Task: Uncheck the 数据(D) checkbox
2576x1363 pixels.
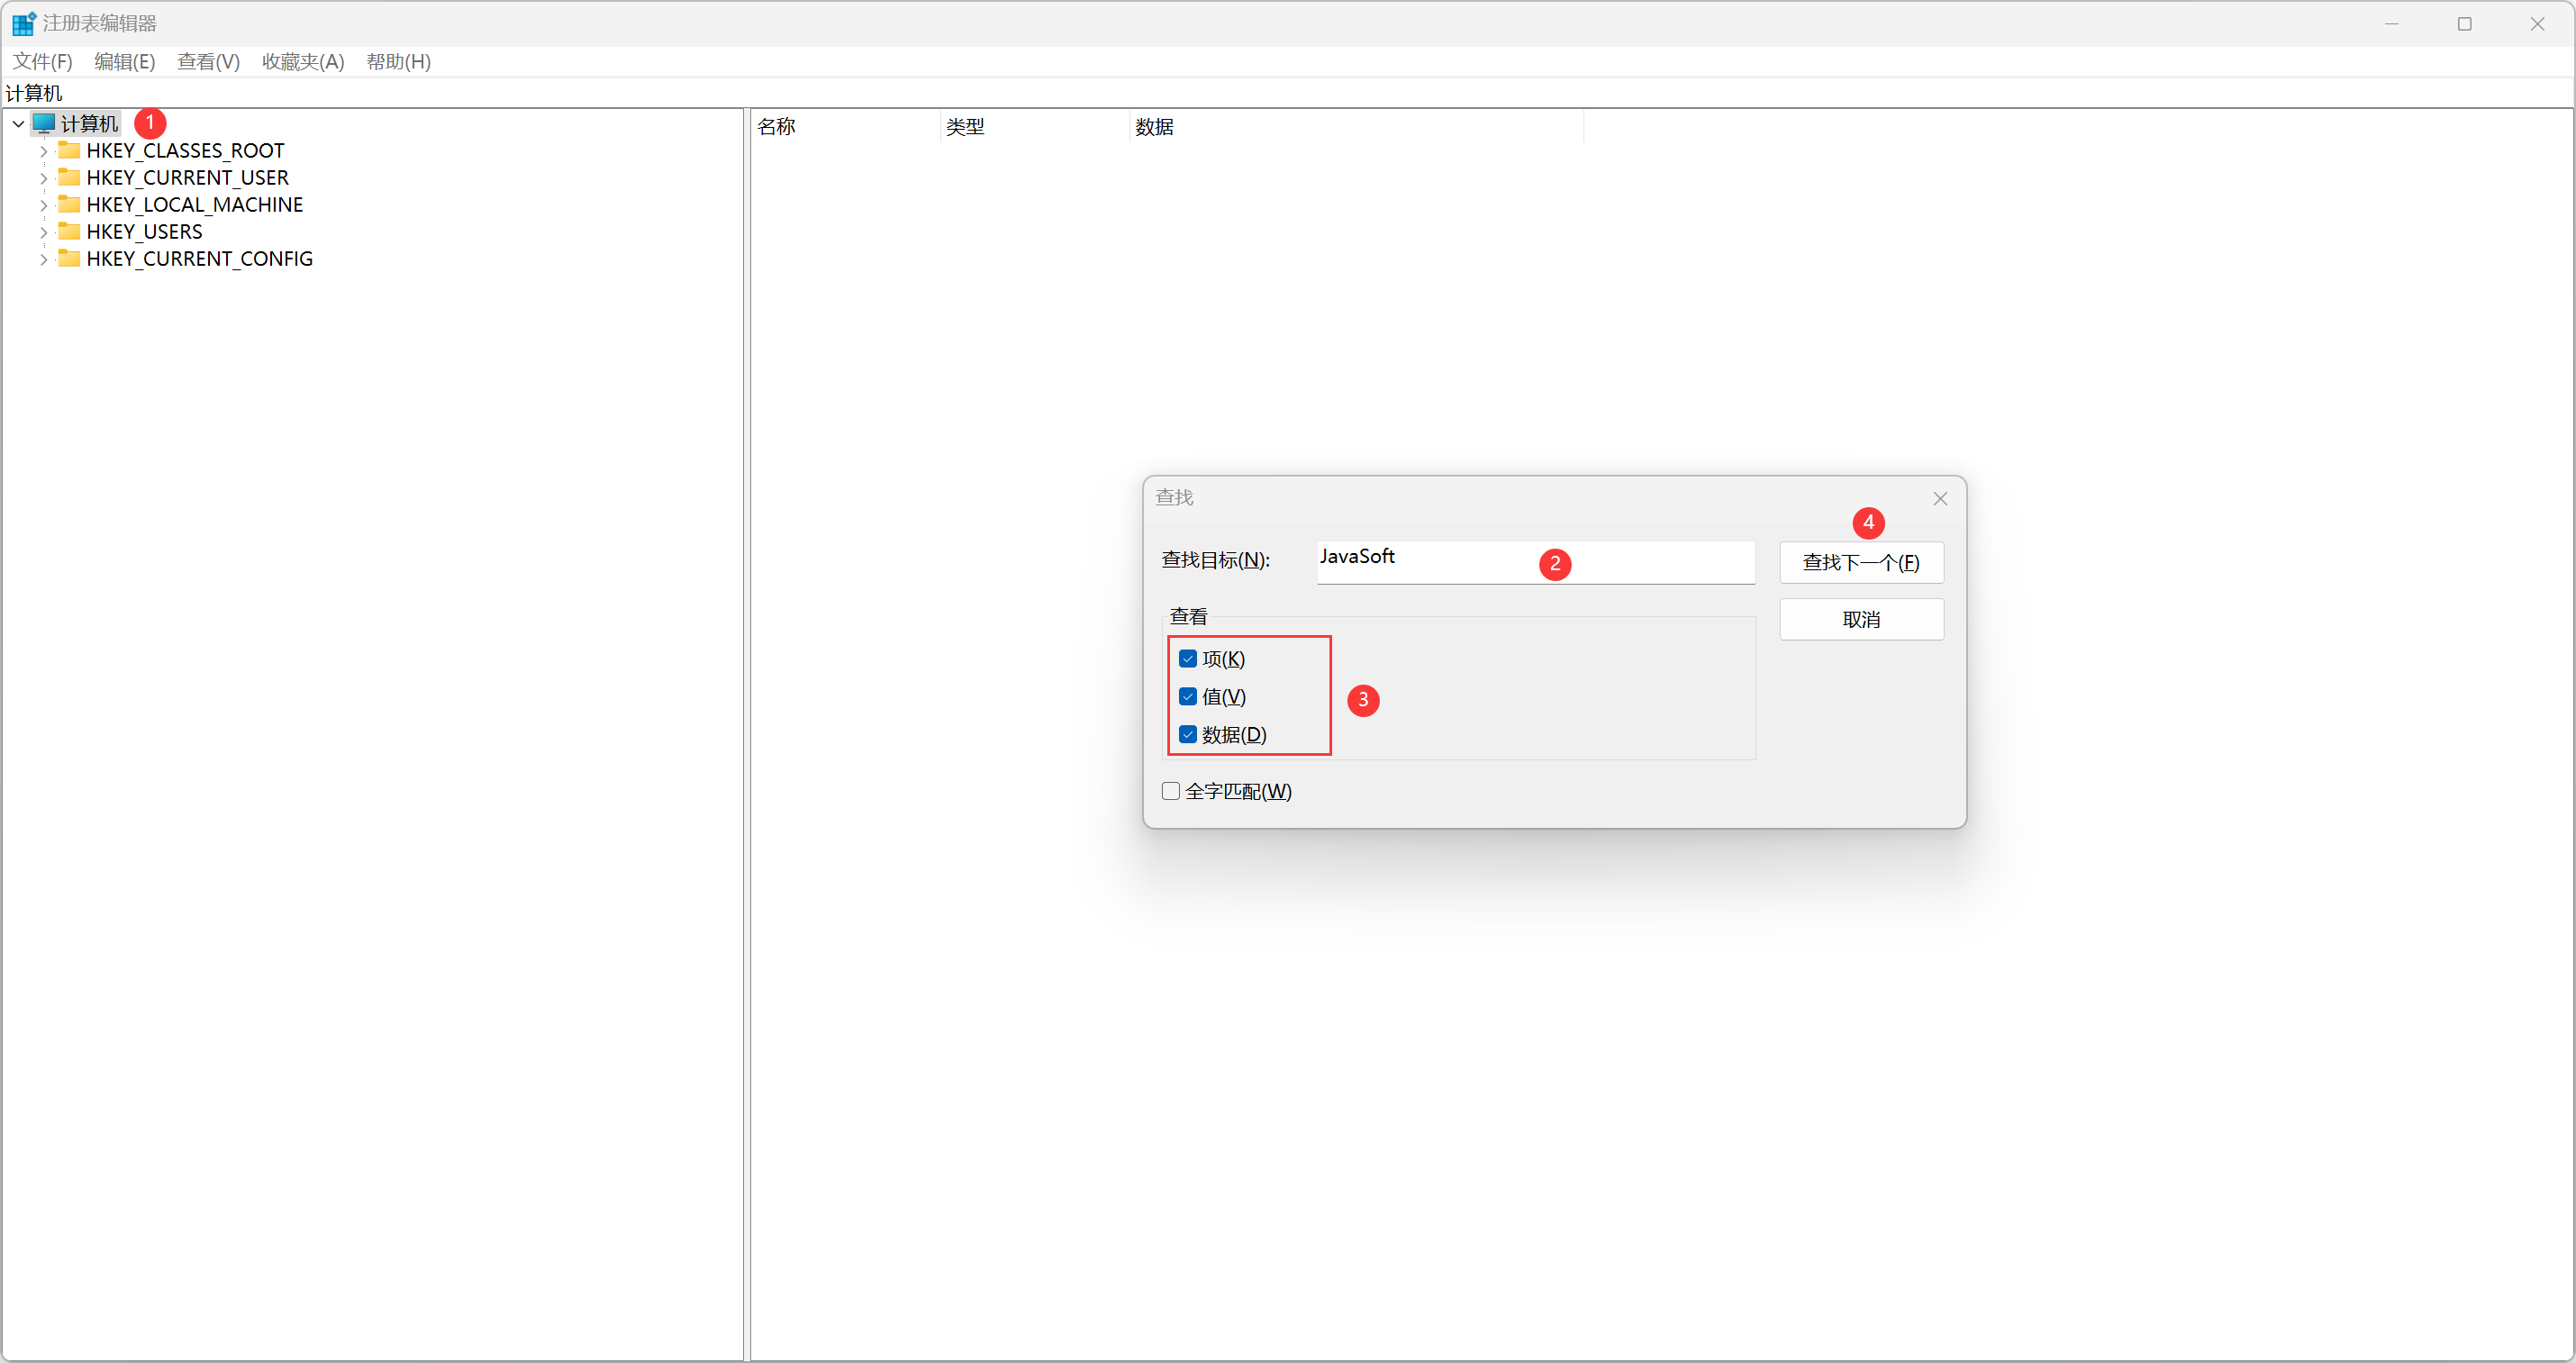Action: click(x=1188, y=735)
